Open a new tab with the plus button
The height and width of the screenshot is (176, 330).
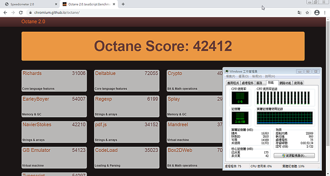pyautogui.click(x=123, y=4)
